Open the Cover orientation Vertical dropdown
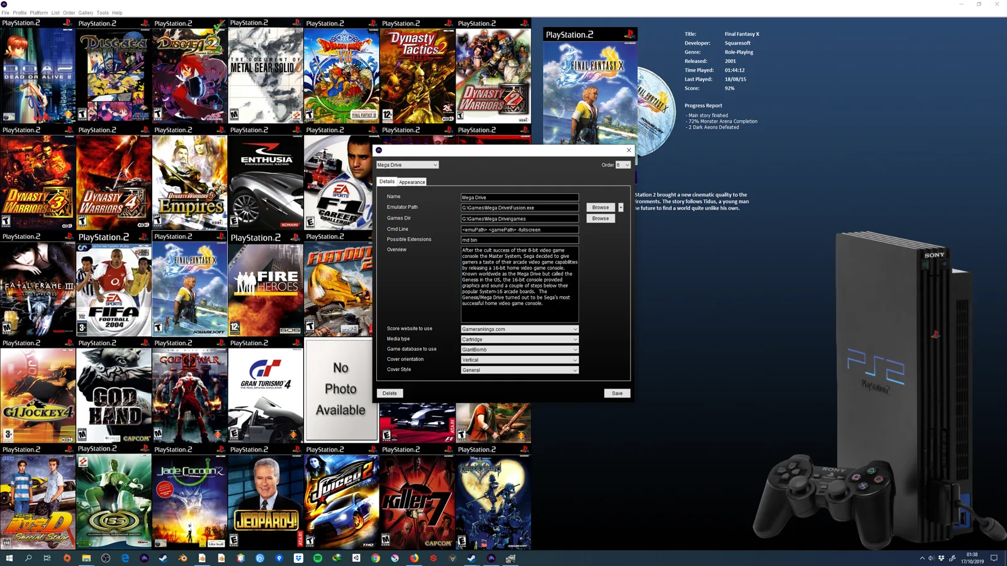 click(520, 360)
